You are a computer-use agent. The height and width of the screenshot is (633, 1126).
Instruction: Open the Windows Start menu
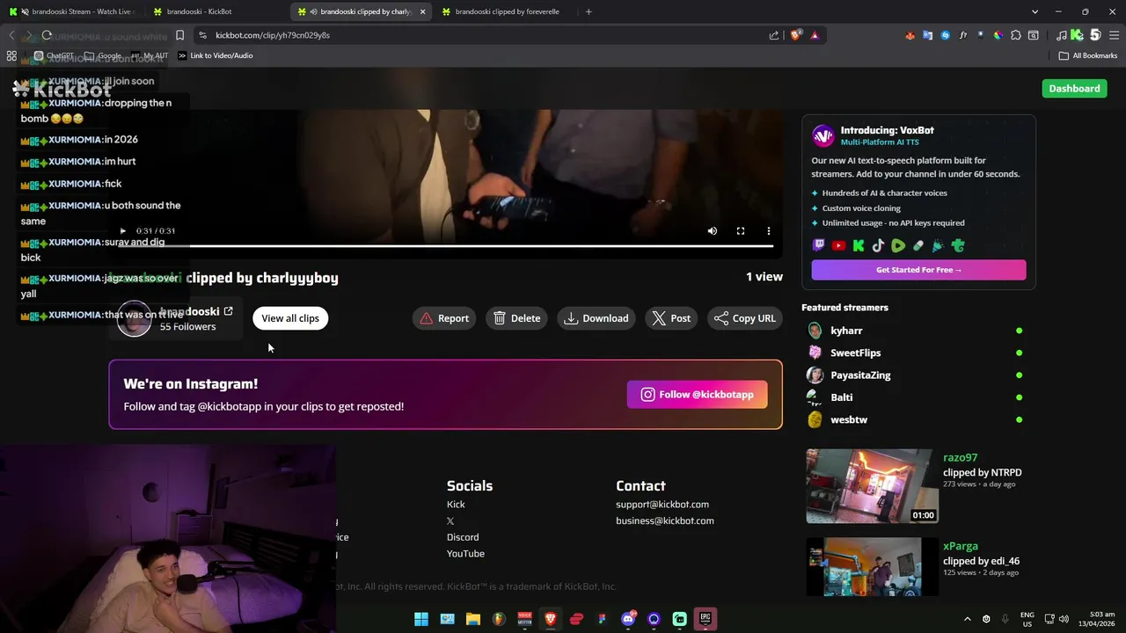(421, 619)
